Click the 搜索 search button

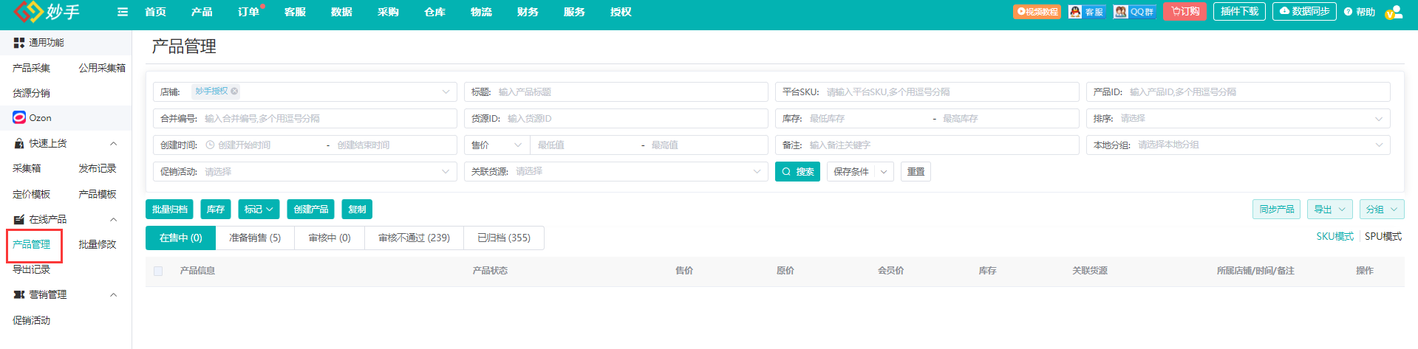click(x=797, y=171)
